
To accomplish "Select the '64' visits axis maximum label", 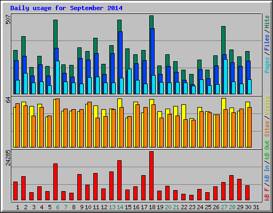I will tap(8, 100).
